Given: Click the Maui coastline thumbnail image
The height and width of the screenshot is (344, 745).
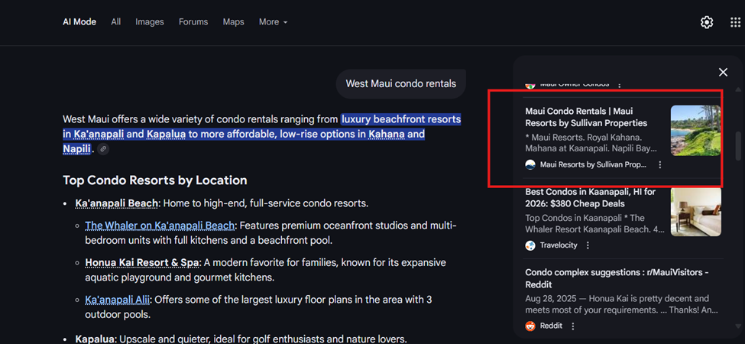Looking at the screenshot, I should pyautogui.click(x=695, y=131).
